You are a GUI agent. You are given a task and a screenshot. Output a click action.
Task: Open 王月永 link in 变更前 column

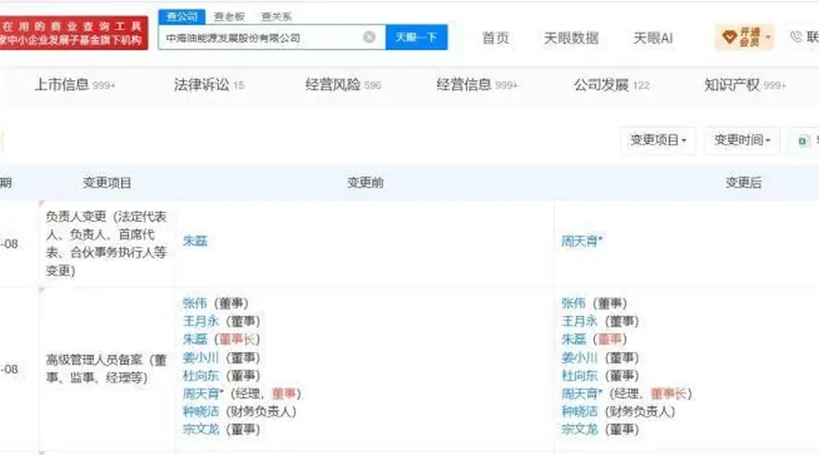coord(200,320)
